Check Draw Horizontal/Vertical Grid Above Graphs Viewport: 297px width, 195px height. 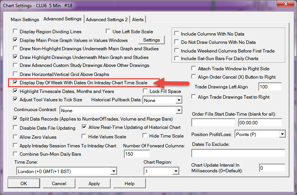(15, 74)
